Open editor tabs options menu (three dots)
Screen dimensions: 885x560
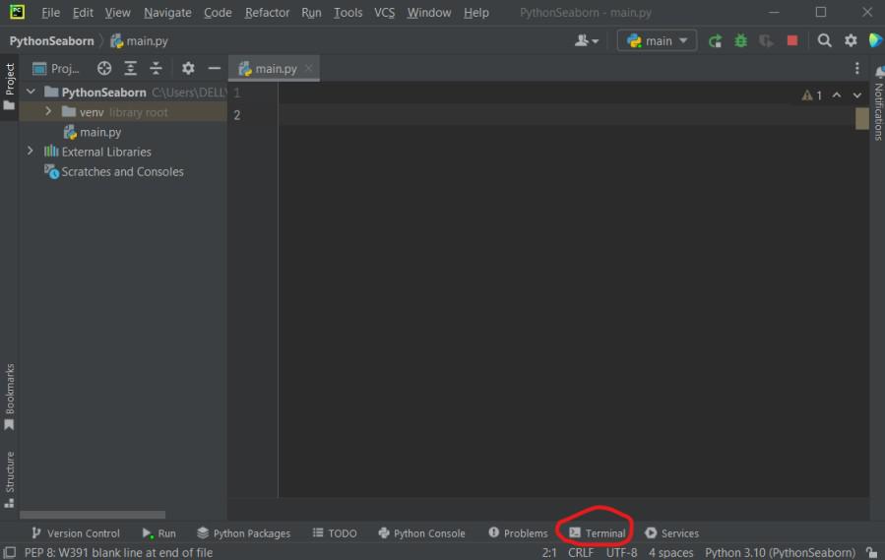[x=856, y=68]
